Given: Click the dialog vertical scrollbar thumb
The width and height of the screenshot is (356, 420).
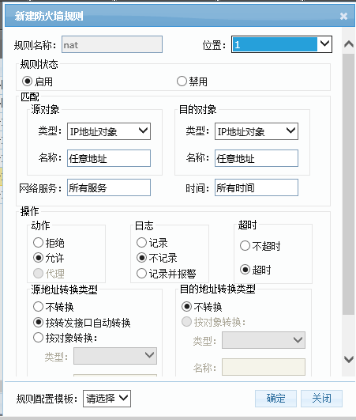Looking at the screenshot, I should (x=349, y=184).
